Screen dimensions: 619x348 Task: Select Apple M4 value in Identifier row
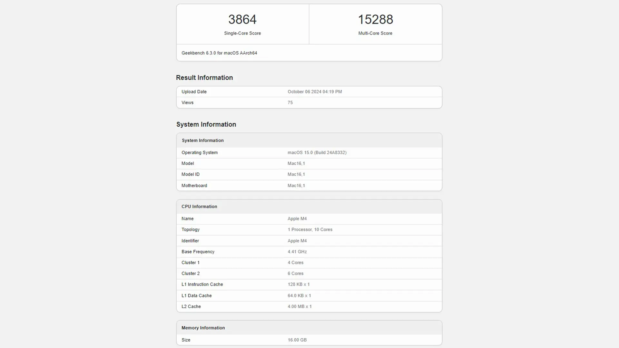pyautogui.click(x=297, y=241)
